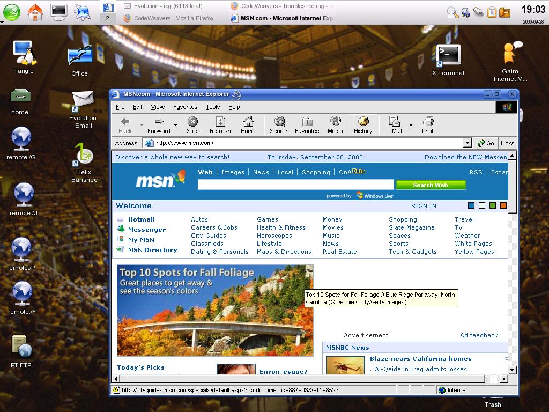Open the Tools menu
Image resolution: width=549 pixels, height=412 pixels.
(x=213, y=107)
